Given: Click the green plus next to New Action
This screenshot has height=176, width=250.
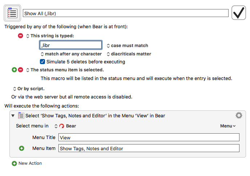Looking at the screenshot, I should pos(15,163).
